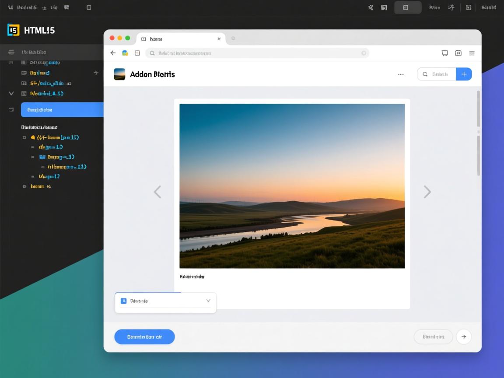Open the browser hamburger menu

click(x=472, y=53)
